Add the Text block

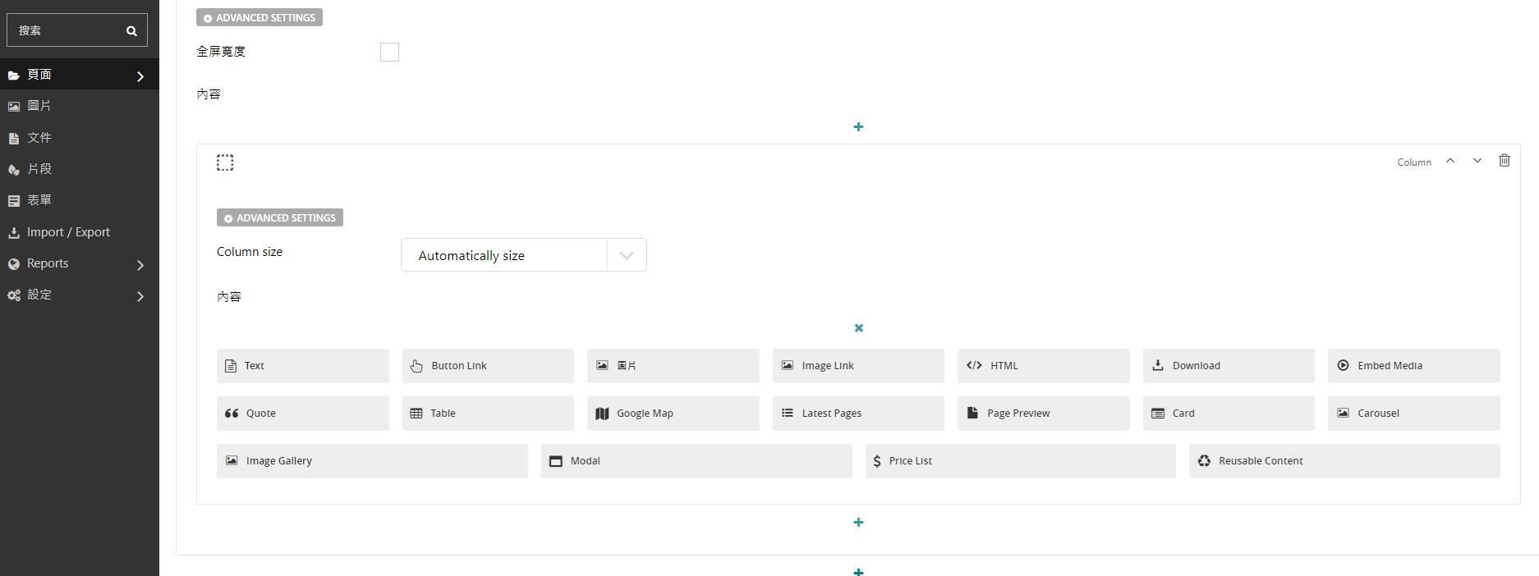[303, 366]
